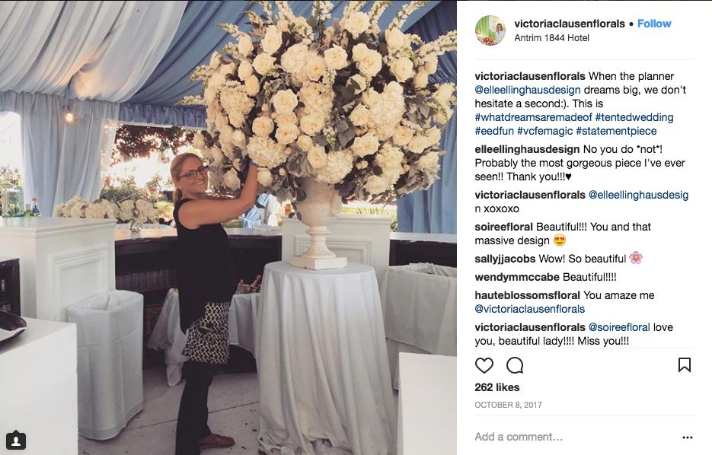Open the #whatdreamsaremadeof hashtag

534,117
